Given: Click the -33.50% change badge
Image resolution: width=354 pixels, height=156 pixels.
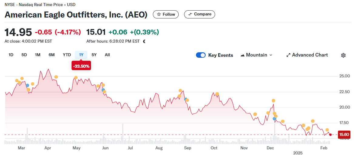Looking at the screenshot, I should (81, 66).
